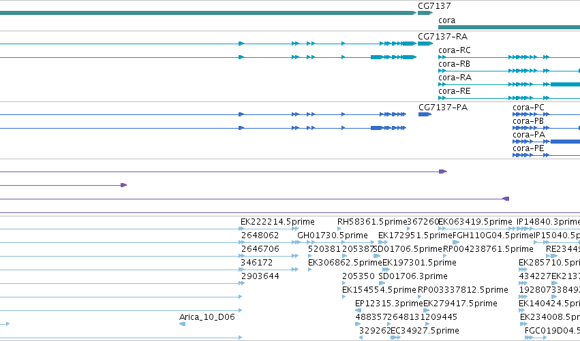Select the CG7137-PA protein label
Screen dimensions: 580x341
tap(443, 108)
